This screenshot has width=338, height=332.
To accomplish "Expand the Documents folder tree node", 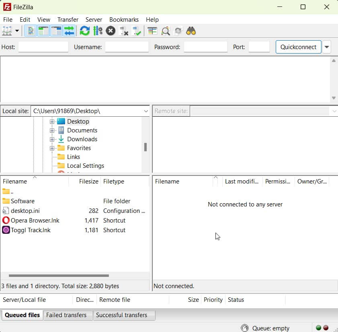I will pos(52,130).
